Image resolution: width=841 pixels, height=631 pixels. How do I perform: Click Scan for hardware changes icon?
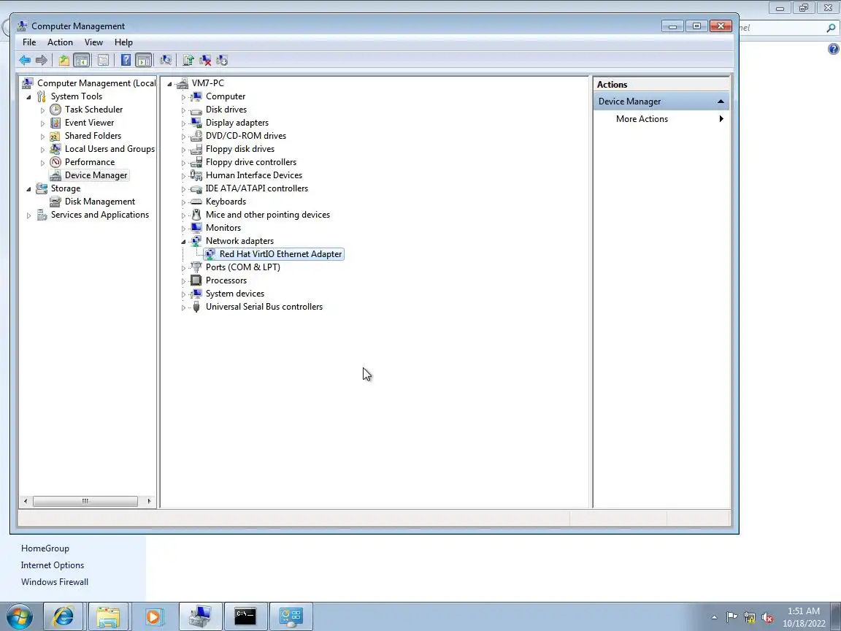[x=166, y=60]
